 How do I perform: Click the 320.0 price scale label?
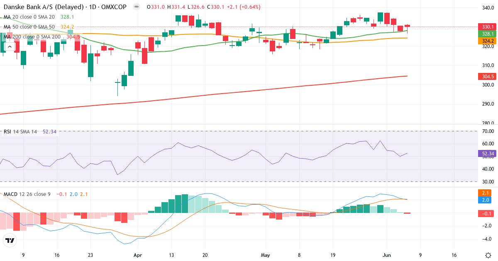click(488, 46)
